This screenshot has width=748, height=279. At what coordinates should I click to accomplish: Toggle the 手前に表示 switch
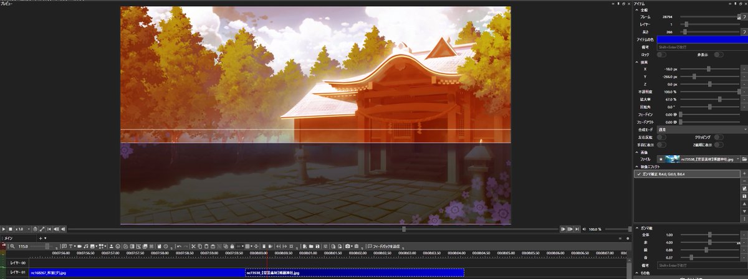tap(661, 144)
